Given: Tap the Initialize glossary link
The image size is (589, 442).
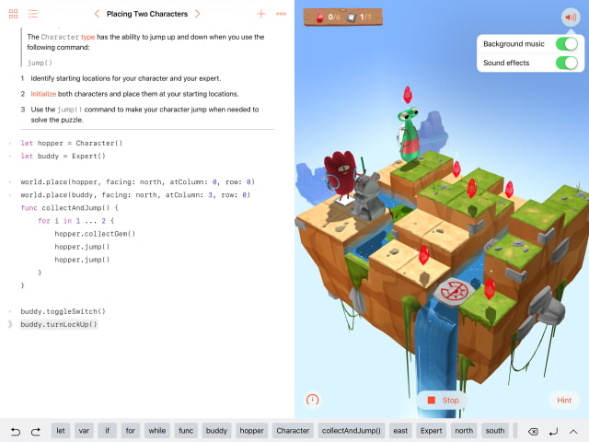Looking at the screenshot, I should [43, 94].
